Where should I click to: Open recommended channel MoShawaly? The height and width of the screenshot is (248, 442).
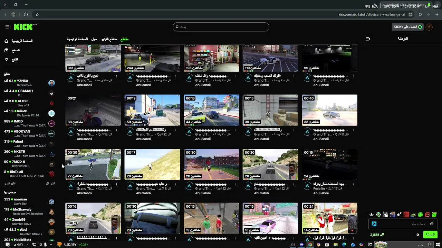29,211
